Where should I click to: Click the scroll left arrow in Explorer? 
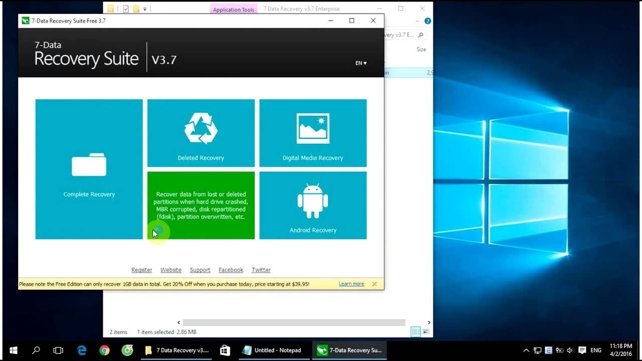(x=179, y=322)
